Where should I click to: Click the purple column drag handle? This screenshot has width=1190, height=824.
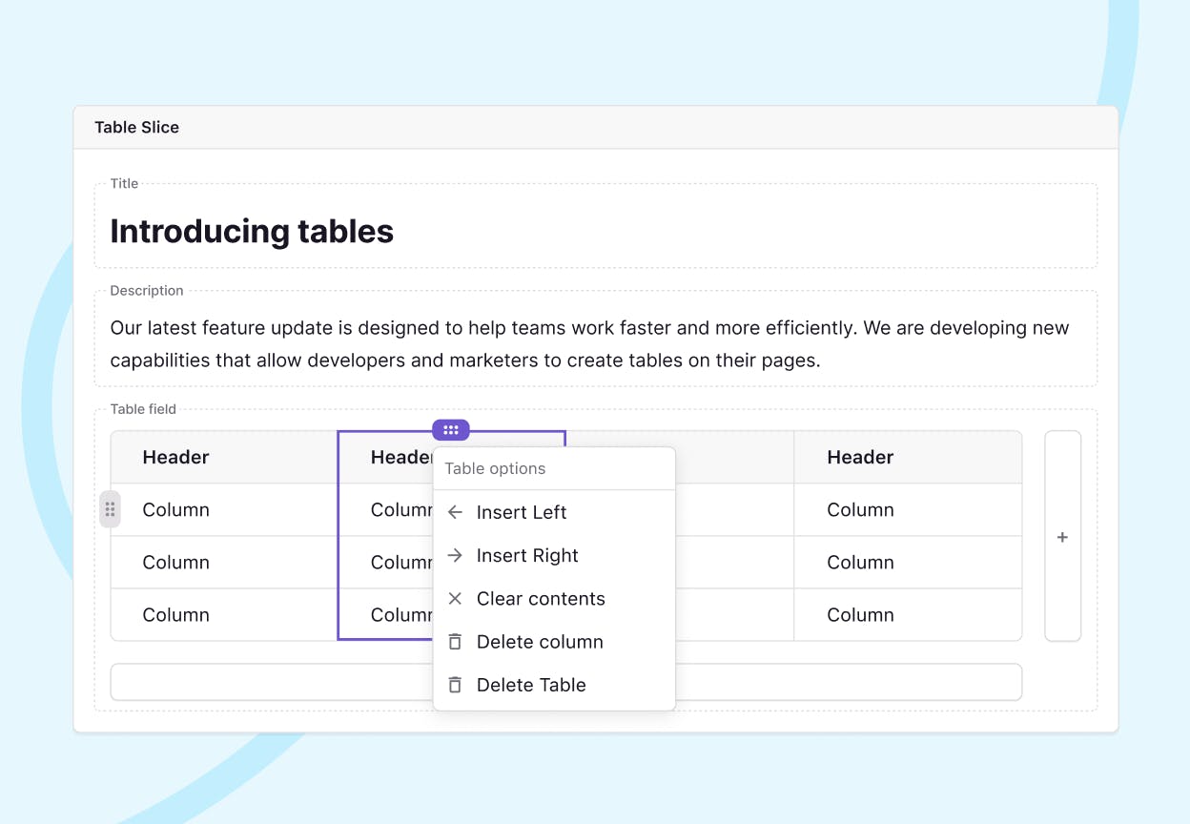coord(451,430)
